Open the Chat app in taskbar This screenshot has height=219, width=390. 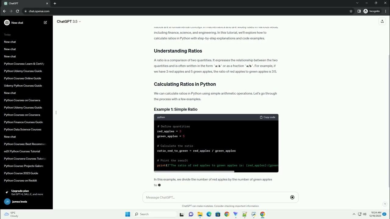click(191, 214)
